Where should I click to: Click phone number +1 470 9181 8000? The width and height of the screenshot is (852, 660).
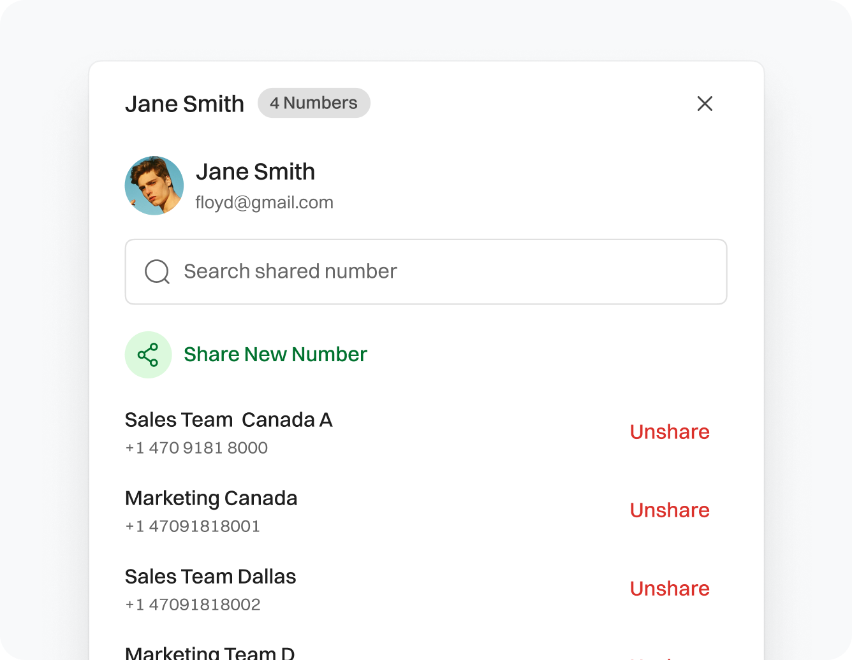(196, 448)
